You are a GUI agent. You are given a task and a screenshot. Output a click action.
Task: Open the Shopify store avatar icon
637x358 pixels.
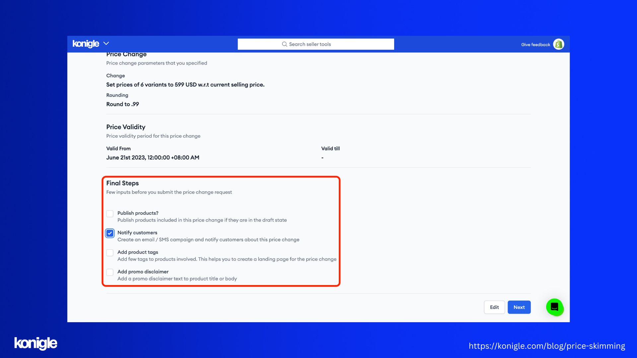coord(559,44)
